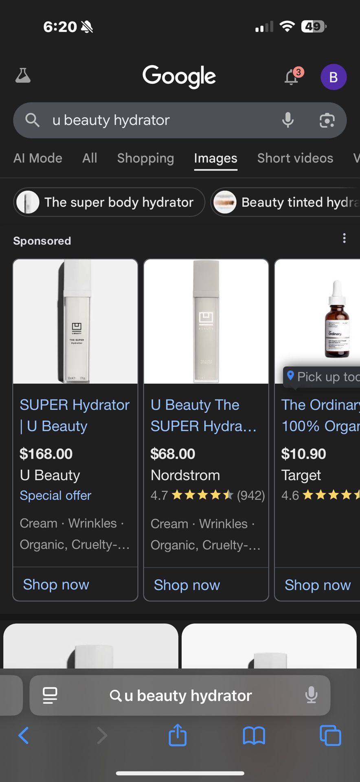The width and height of the screenshot is (360, 782).
Task: Switch to the Shopping tab
Action: (145, 158)
